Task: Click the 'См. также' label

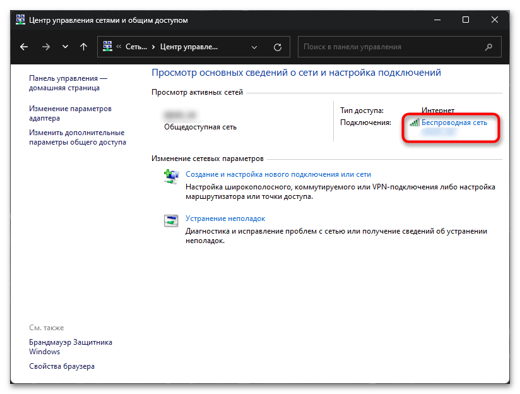Action: (x=47, y=328)
